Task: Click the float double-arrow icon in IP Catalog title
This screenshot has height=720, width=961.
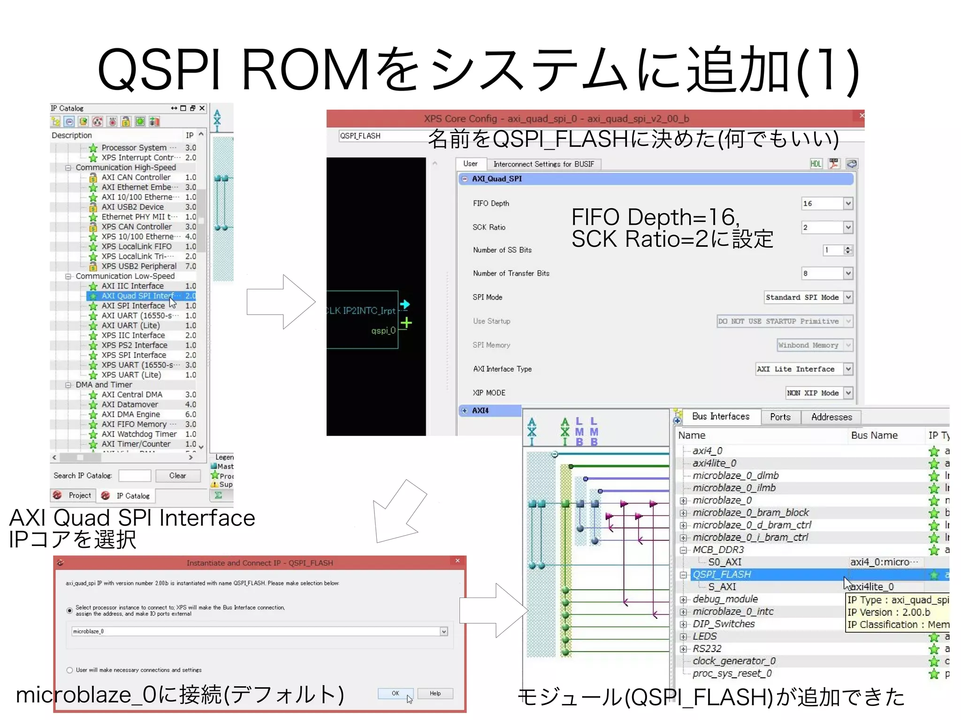Action: click(x=174, y=108)
